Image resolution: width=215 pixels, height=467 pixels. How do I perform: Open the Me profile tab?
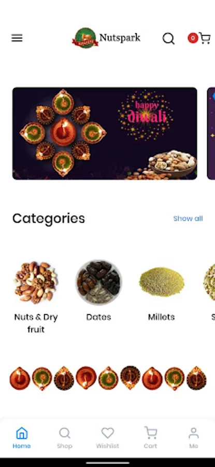coord(194,438)
